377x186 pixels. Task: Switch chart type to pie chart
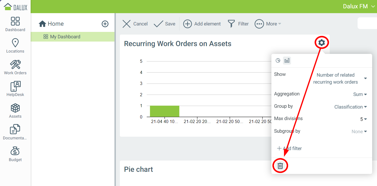click(278, 61)
